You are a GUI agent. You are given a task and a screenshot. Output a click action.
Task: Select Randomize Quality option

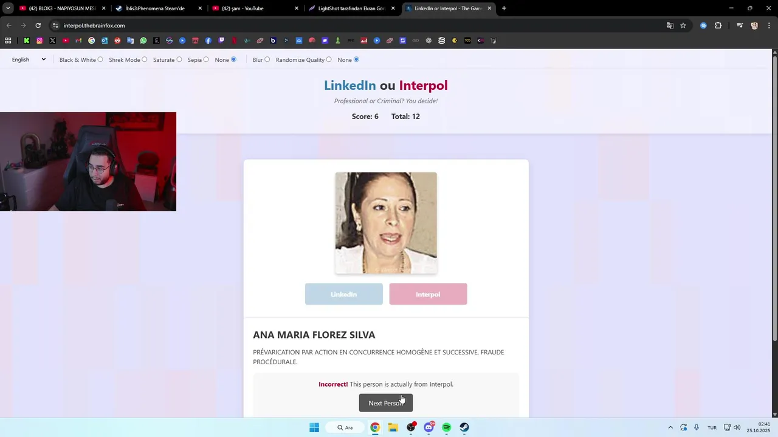point(329,59)
